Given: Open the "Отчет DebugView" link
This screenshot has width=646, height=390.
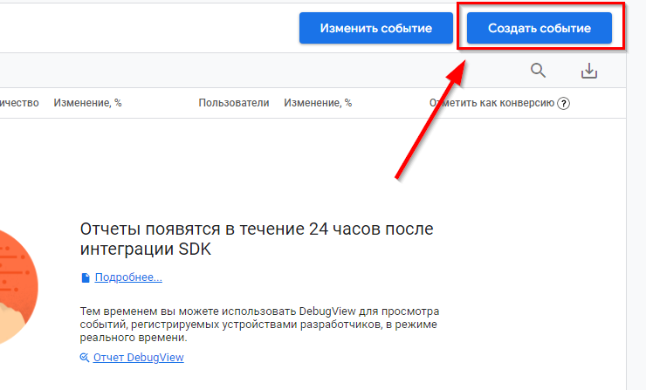Looking at the screenshot, I should (138, 358).
